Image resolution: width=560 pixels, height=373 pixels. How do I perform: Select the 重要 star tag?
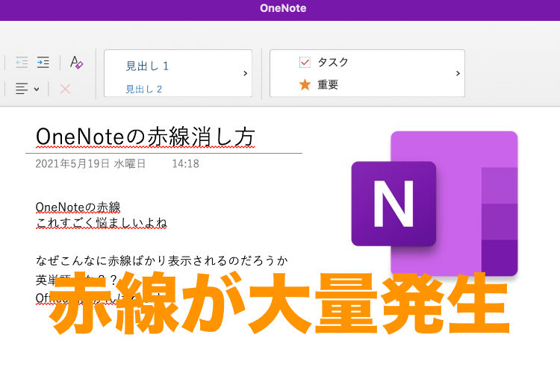point(319,84)
